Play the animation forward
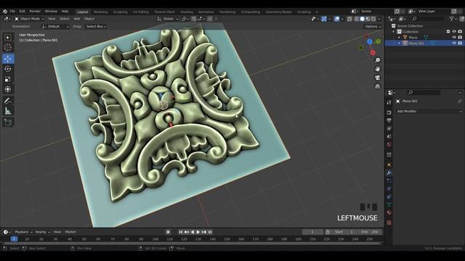 click(x=198, y=232)
